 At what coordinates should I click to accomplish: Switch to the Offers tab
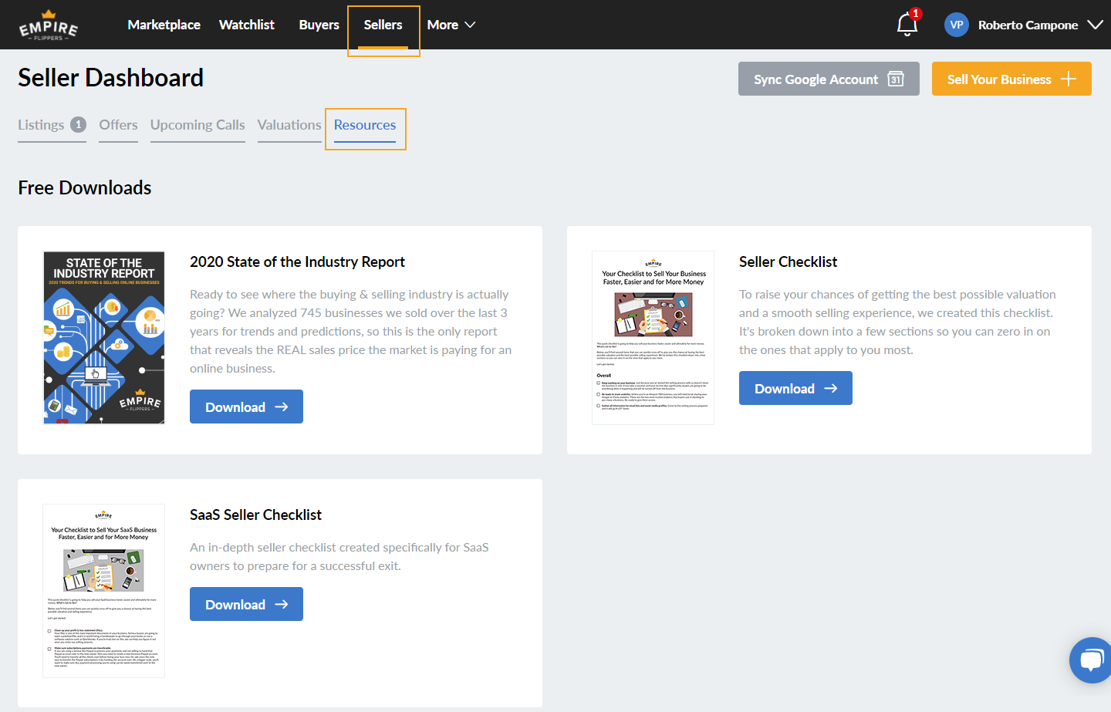[118, 125]
